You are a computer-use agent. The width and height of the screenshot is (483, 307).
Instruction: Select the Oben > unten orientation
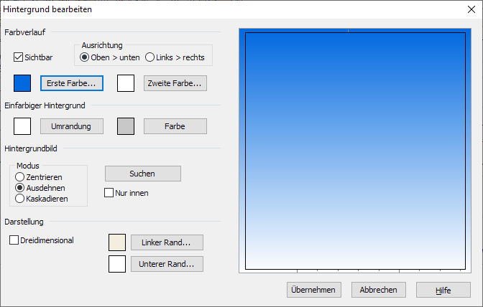click(84, 57)
